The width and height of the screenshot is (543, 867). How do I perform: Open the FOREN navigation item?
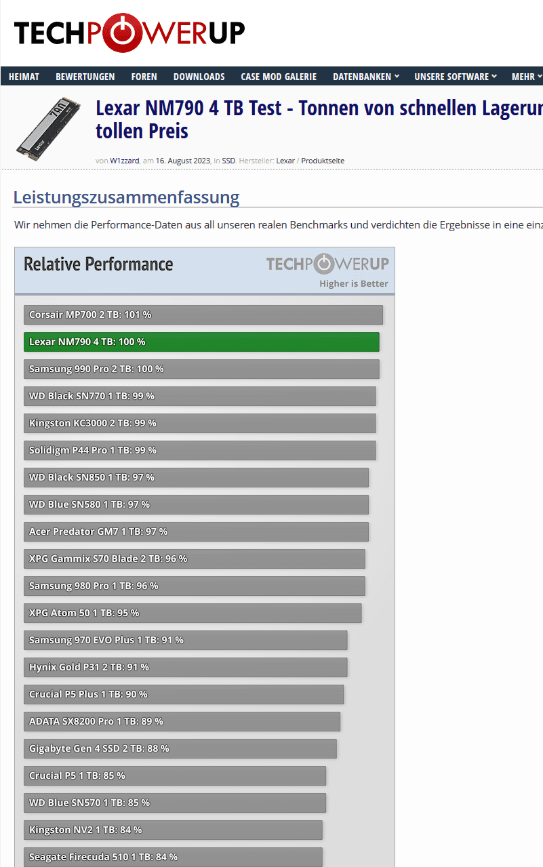(x=144, y=77)
